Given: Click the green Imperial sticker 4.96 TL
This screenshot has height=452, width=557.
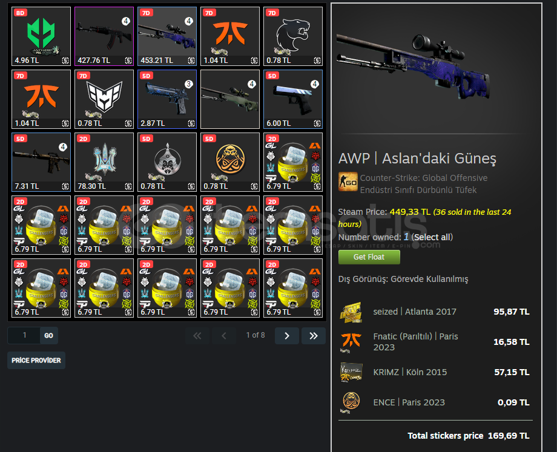Looking at the screenshot, I should [41, 36].
